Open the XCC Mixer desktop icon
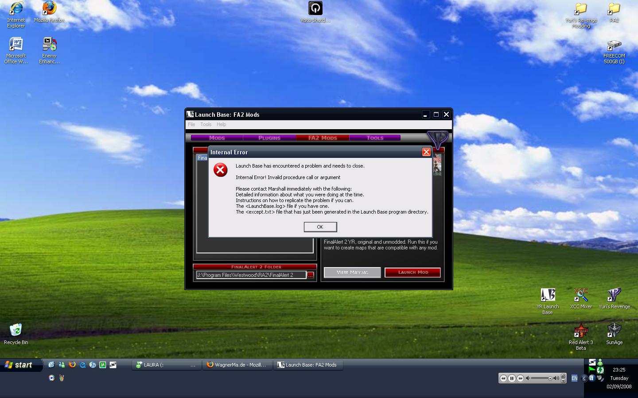 click(x=581, y=295)
